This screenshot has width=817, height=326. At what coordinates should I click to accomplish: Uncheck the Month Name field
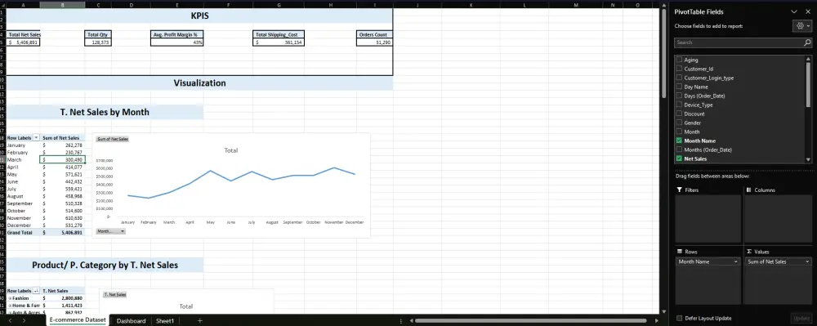(x=679, y=141)
